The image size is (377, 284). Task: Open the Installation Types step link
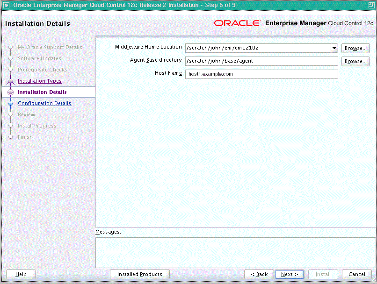click(40, 81)
